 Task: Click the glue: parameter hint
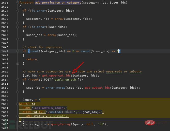68,112
